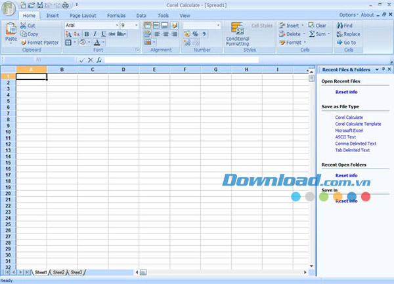This screenshot has height=284, width=394.
Task: Toggle underline formatting
Action: (103, 34)
